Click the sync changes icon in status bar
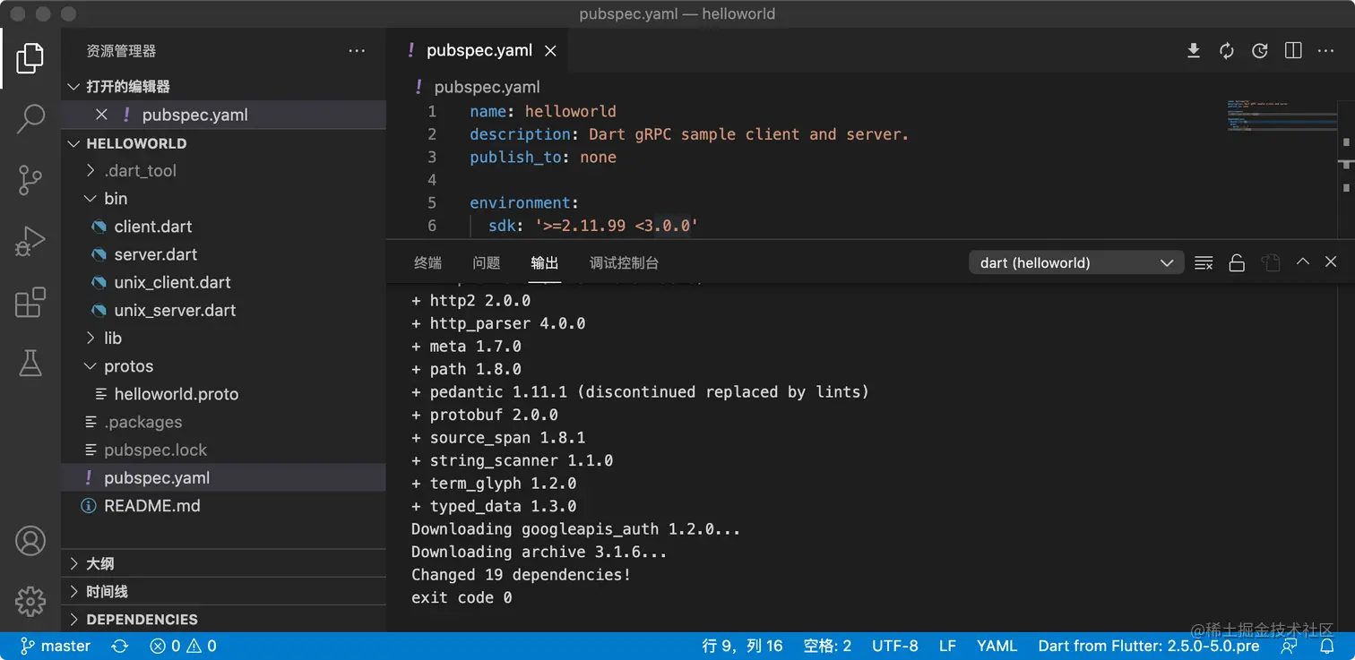Image resolution: width=1355 pixels, height=660 pixels. click(x=120, y=646)
